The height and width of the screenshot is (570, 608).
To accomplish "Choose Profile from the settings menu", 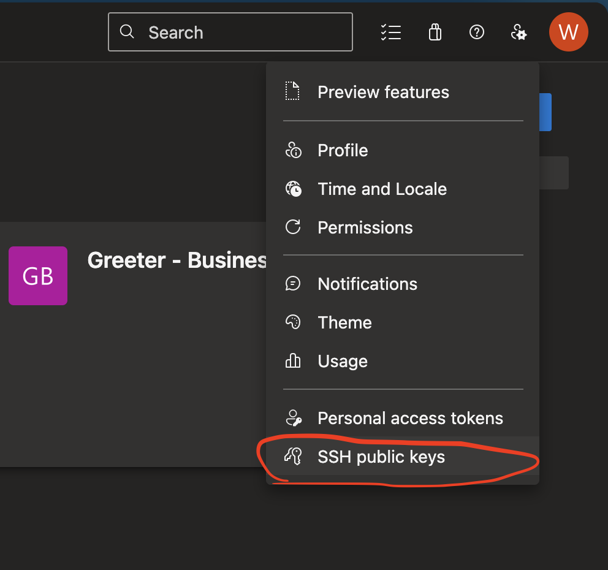I will pyautogui.click(x=343, y=150).
